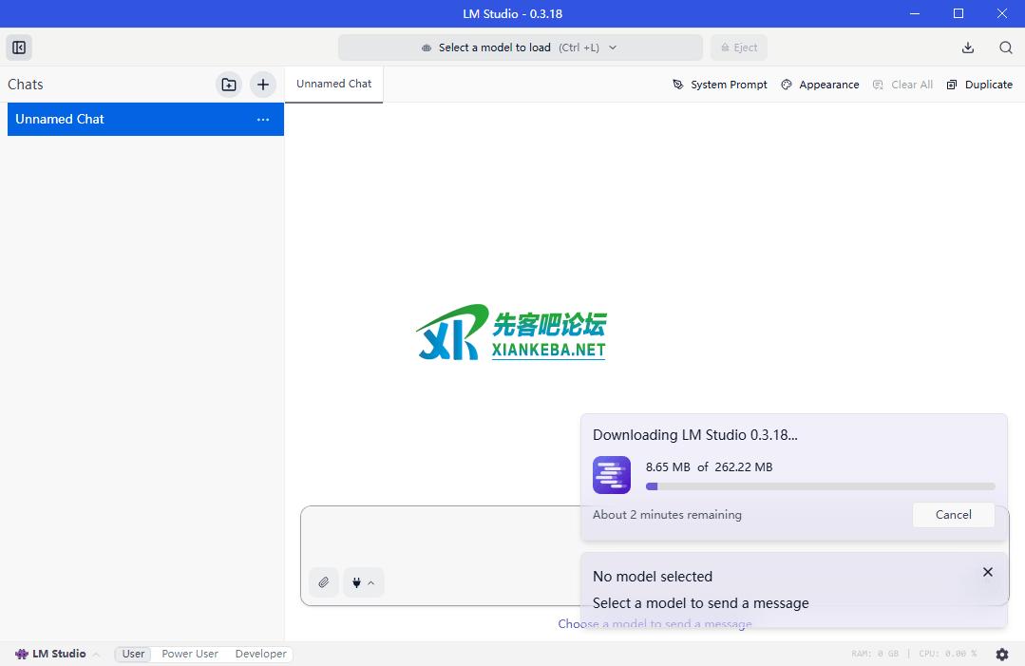Switch to Developer mode

[x=260, y=654]
